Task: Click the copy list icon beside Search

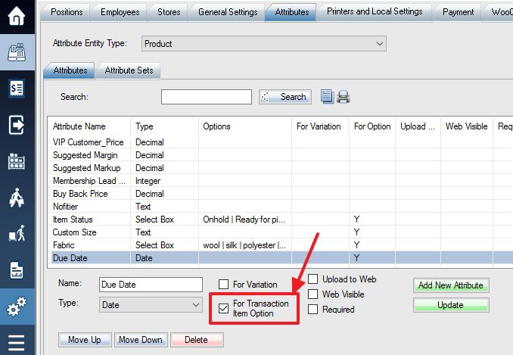Action: click(x=327, y=97)
